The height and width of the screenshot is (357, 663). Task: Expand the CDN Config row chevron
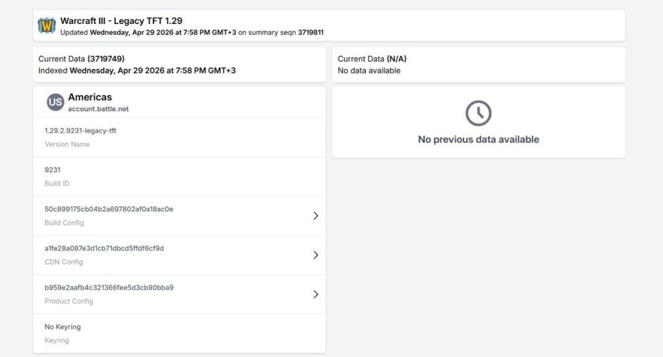316,255
